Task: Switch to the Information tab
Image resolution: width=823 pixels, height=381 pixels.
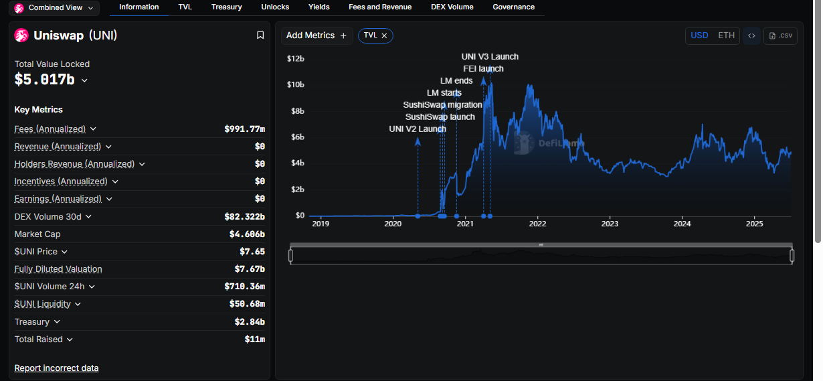Action: point(139,7)
